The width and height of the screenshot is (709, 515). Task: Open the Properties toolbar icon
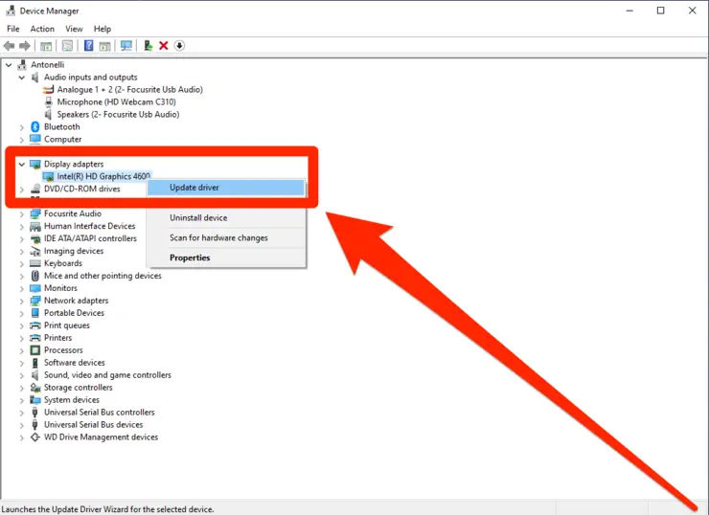(67, 46)
